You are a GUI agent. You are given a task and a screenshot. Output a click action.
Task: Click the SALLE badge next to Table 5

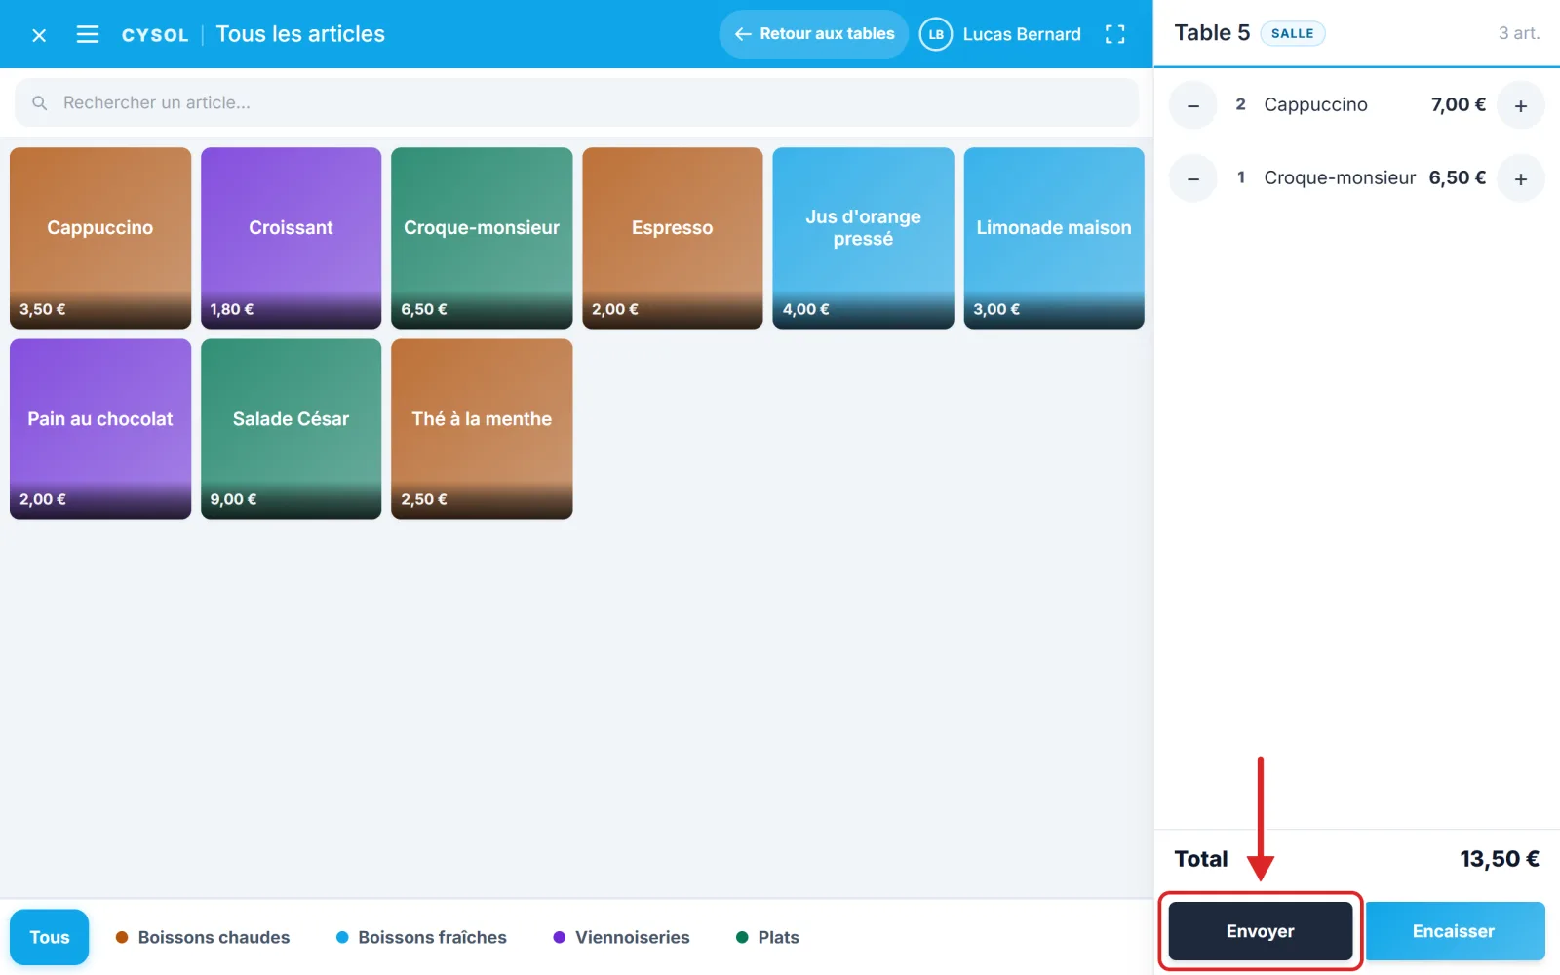pyautogui.click(x=1293, y=33)
